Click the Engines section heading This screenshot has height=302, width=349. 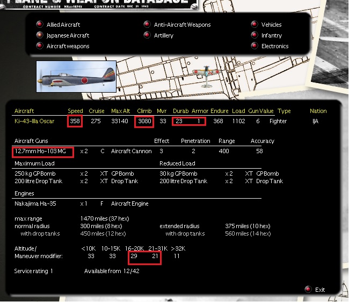click(24, 193)
